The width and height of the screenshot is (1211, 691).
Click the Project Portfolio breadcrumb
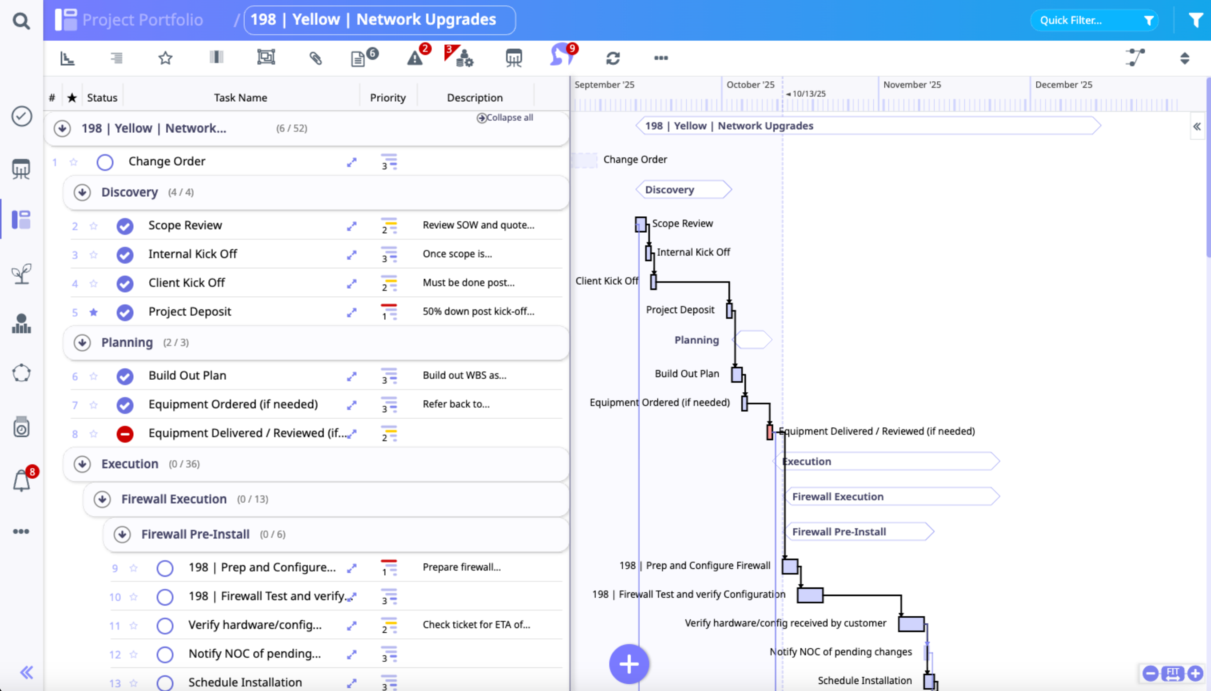tap(143, 20)
